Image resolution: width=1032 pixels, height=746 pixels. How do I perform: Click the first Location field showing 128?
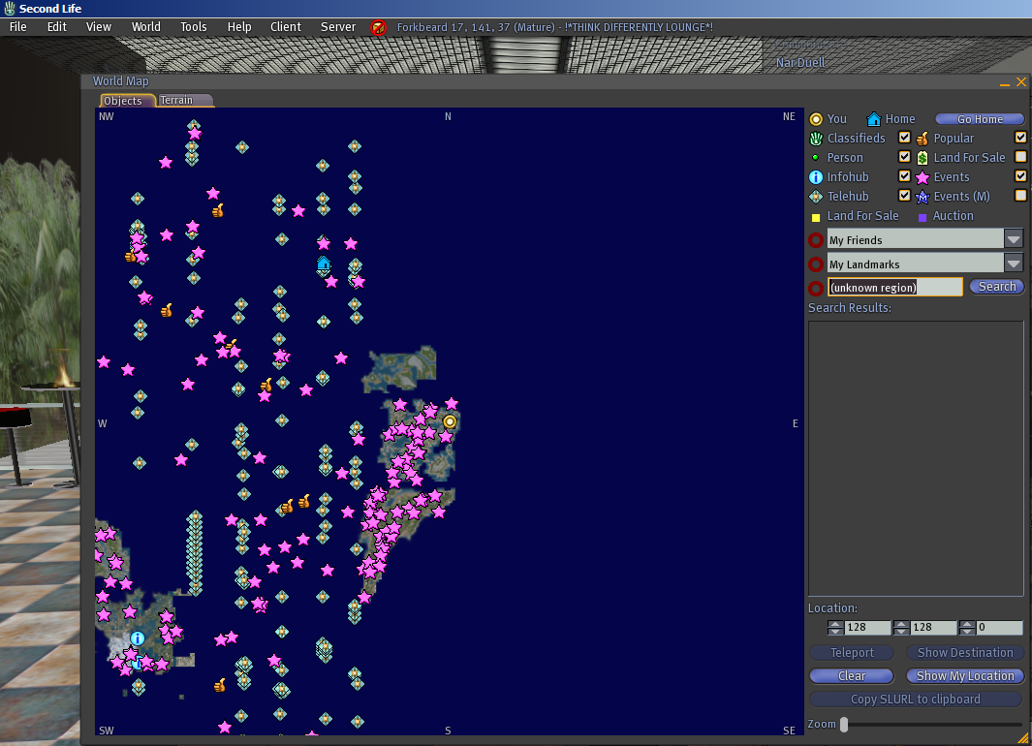tap(867, 628)
